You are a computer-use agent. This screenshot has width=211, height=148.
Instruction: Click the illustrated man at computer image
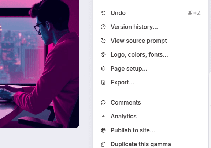[x=40, y=64]
